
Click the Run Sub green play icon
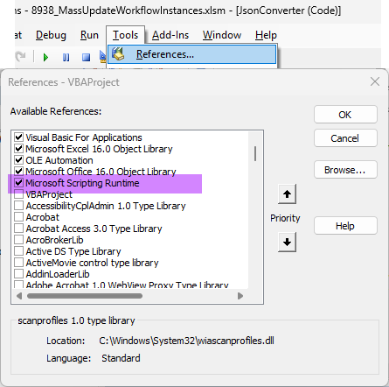click(x=45, y=57)
